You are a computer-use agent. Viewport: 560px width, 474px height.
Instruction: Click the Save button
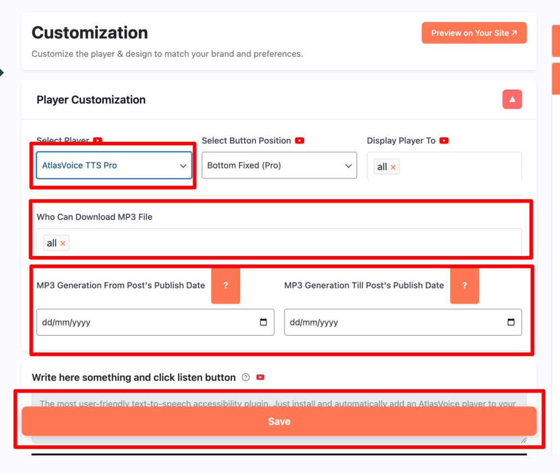[279, 421]
